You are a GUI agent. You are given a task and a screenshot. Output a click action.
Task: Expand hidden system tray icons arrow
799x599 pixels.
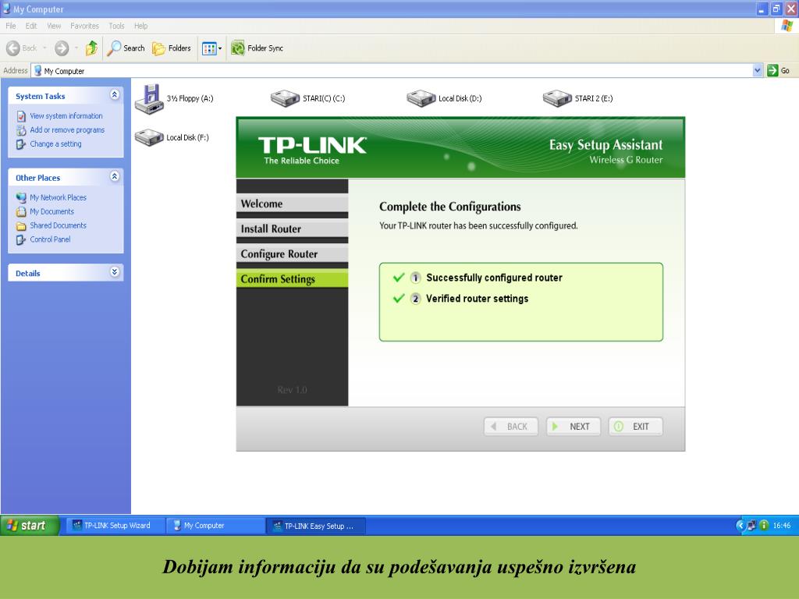(740, 525)
